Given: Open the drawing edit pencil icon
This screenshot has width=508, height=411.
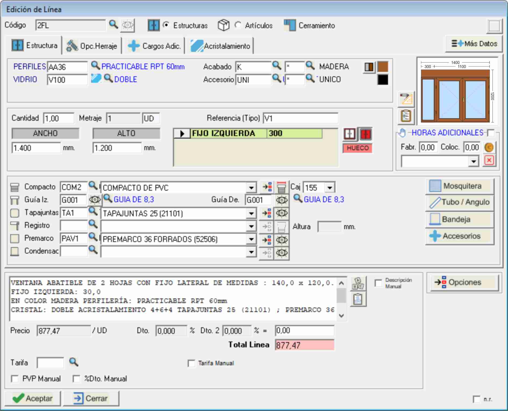Looking at the screenshot, I should pyautogui.click(x=406, y=99).
